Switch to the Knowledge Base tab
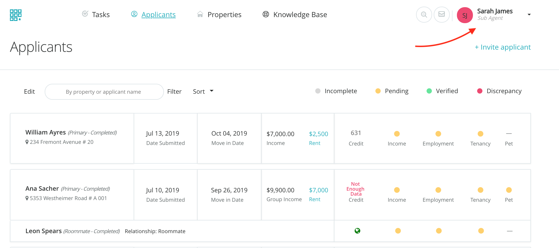Screen dimensions: 559x248 (x=295, y=15)
